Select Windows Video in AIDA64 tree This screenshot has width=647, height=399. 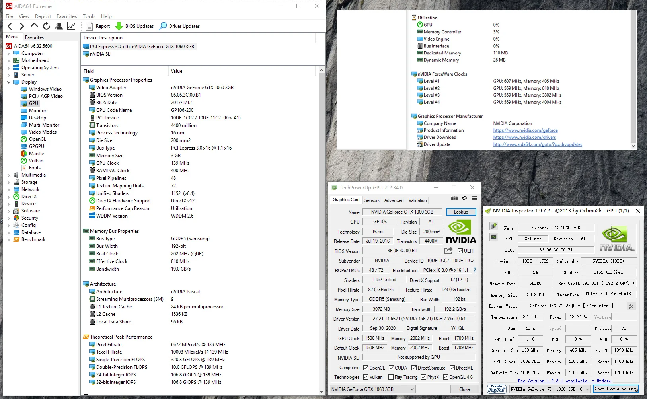(x=45, y=89)
